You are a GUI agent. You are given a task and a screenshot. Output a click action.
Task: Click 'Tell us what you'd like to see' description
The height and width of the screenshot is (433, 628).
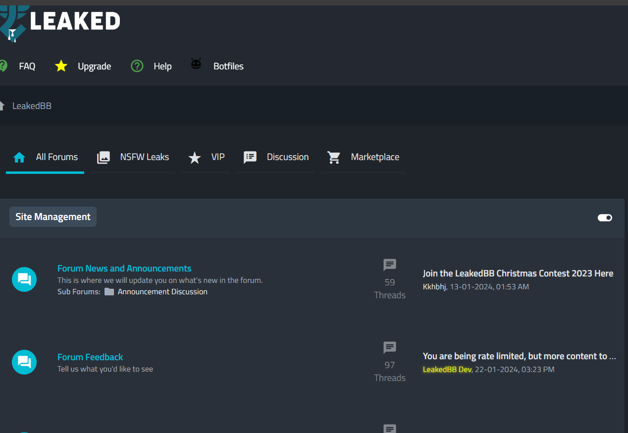point(105,369)
